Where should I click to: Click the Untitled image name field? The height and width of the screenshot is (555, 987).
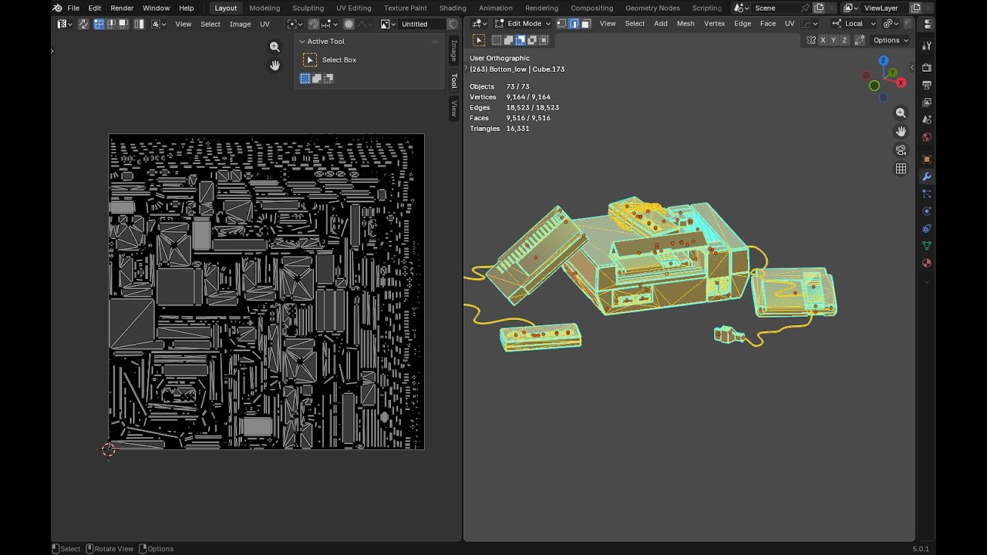423,24
